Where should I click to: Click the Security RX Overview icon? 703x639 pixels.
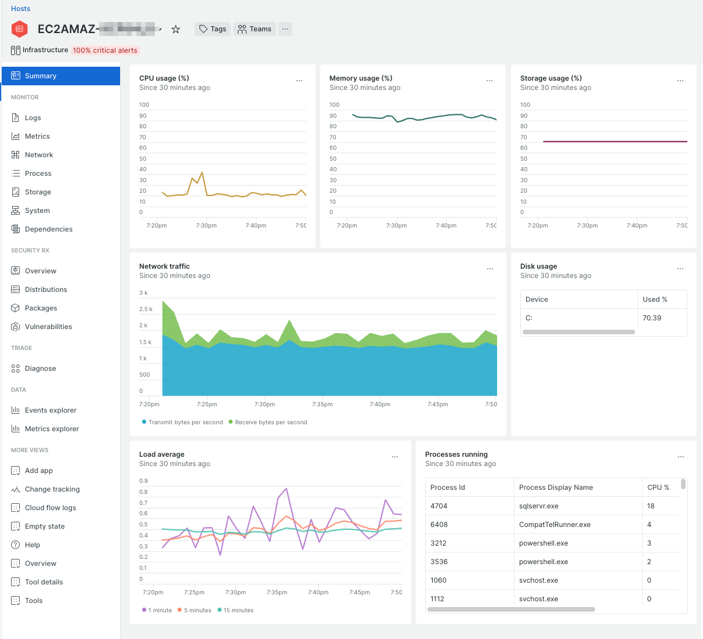(16, 271)
